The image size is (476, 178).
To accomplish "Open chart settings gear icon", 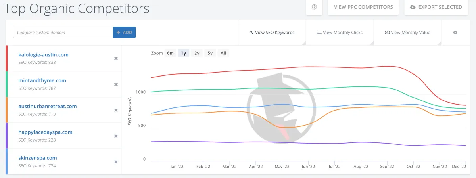I will (x=455, y=33).
